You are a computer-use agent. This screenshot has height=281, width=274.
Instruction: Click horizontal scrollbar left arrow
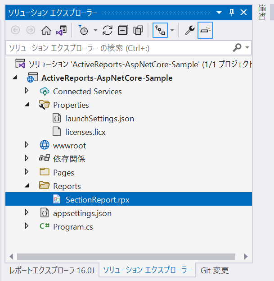[11, 257]
